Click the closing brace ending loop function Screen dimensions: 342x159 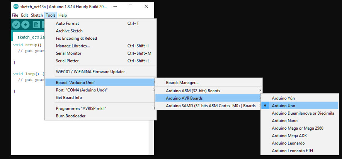tap(15, 91)
